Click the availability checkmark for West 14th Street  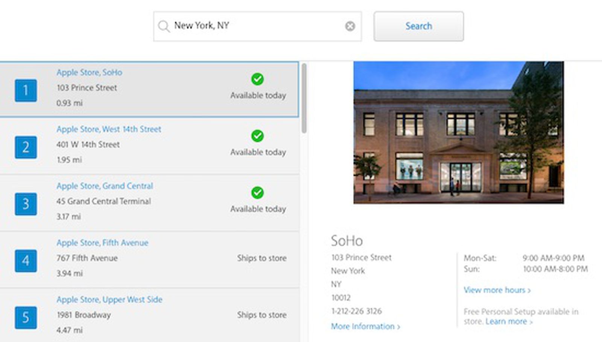pos(257,136)
